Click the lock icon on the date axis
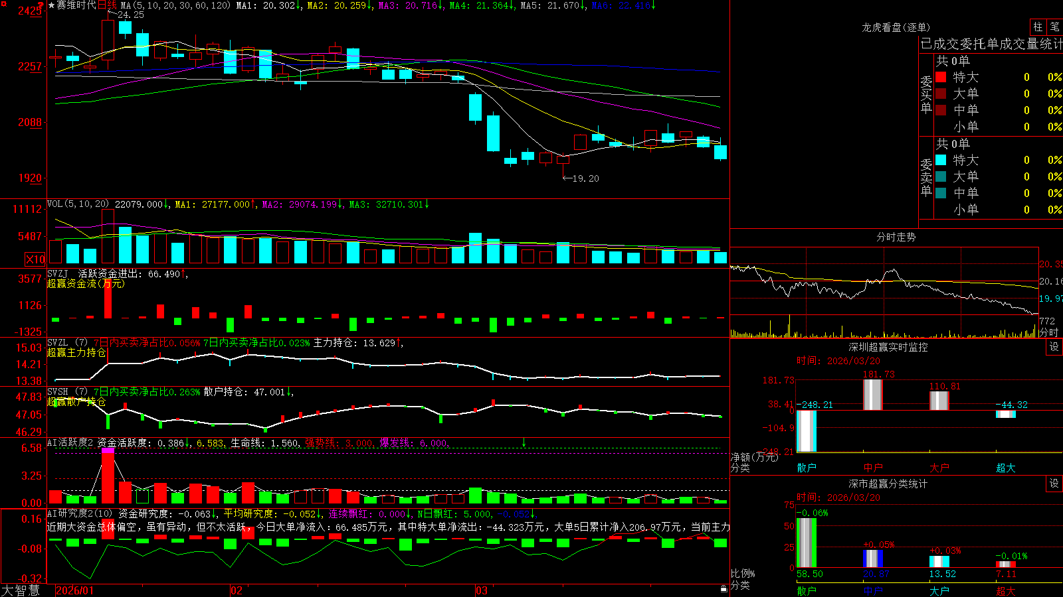The width and height of the screenshot is (1063, 597). 724,589
